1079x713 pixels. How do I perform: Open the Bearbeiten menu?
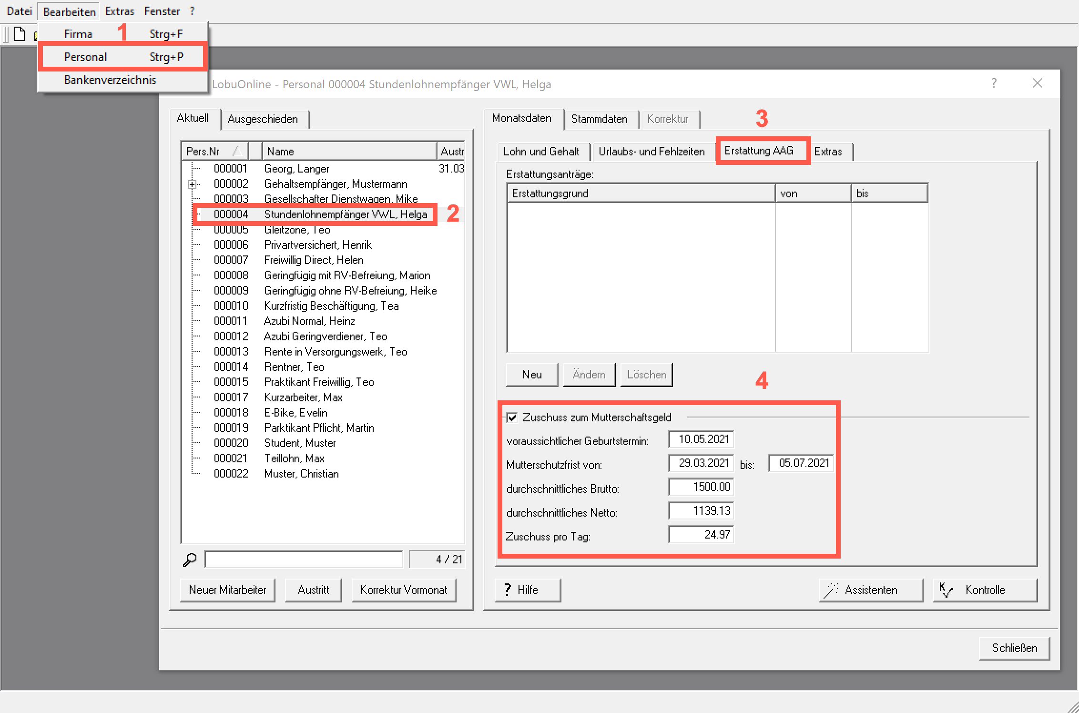69,11
